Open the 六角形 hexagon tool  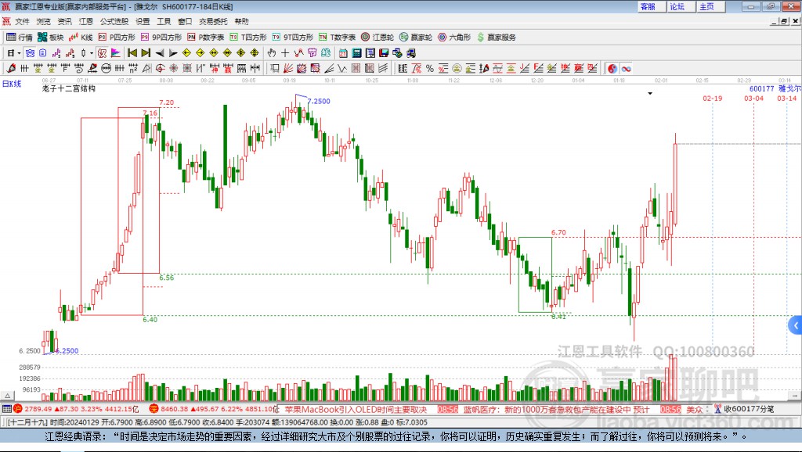[454, 38]
